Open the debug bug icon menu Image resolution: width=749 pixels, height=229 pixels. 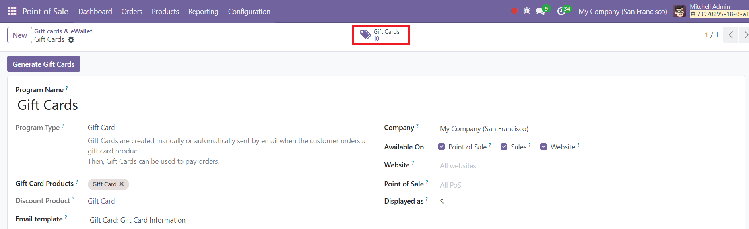[527, 11]
